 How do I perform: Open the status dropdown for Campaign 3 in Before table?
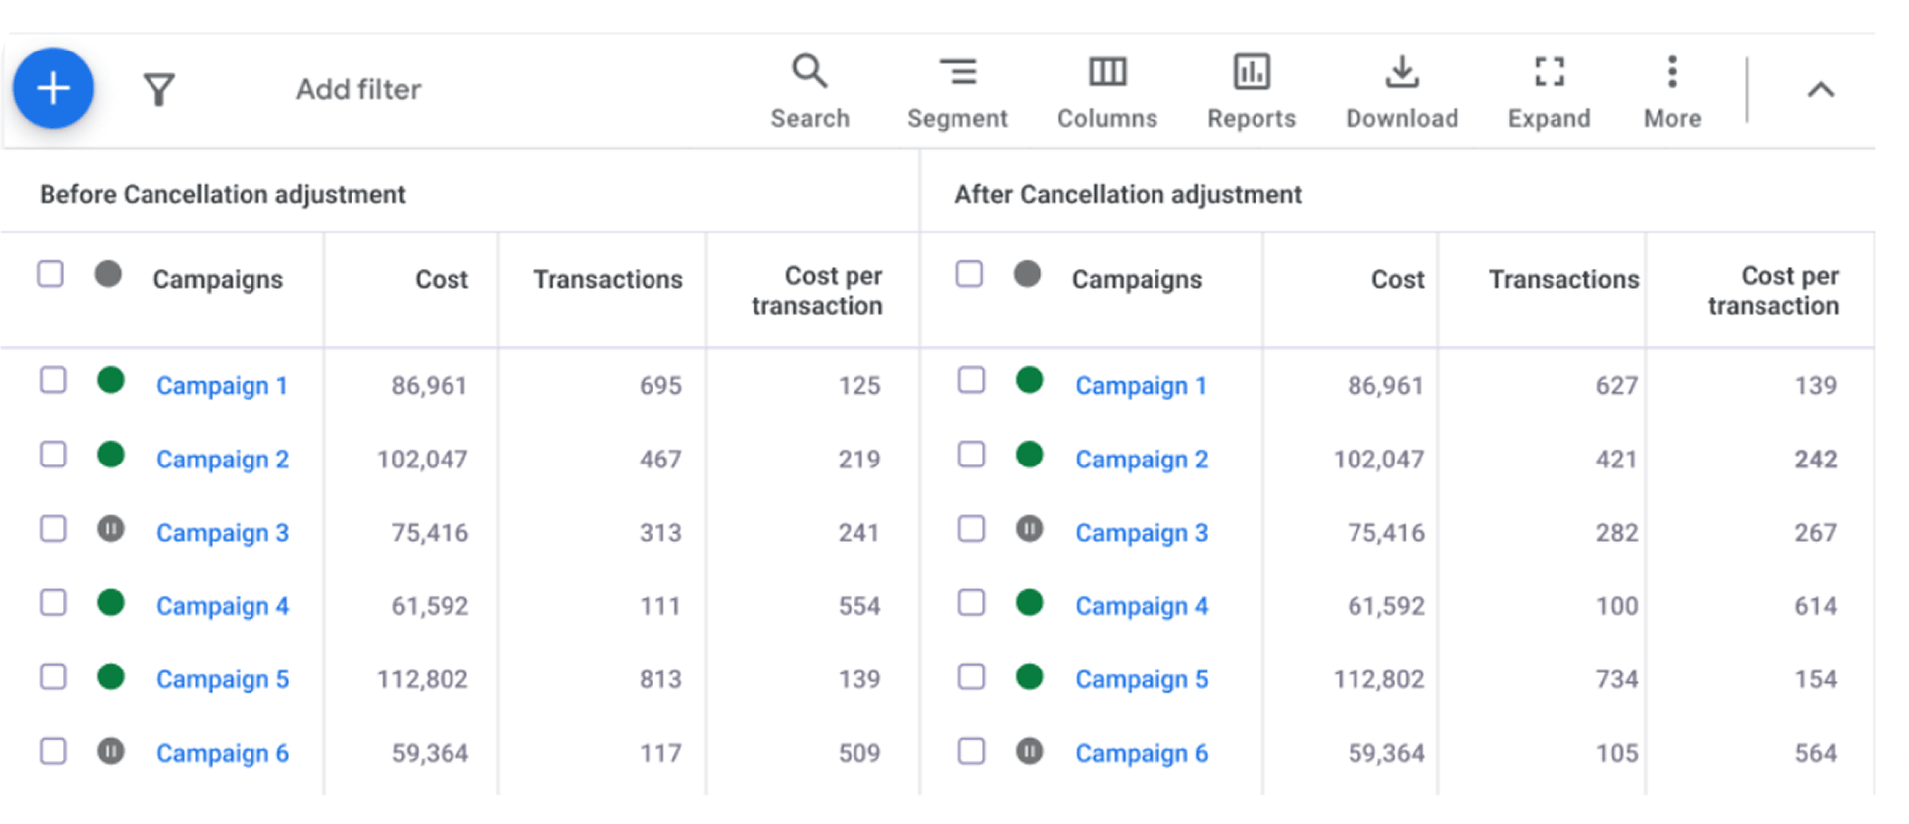tap(111, 529)
